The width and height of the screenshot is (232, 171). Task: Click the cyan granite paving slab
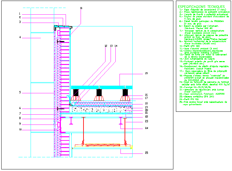click(101, 87)
